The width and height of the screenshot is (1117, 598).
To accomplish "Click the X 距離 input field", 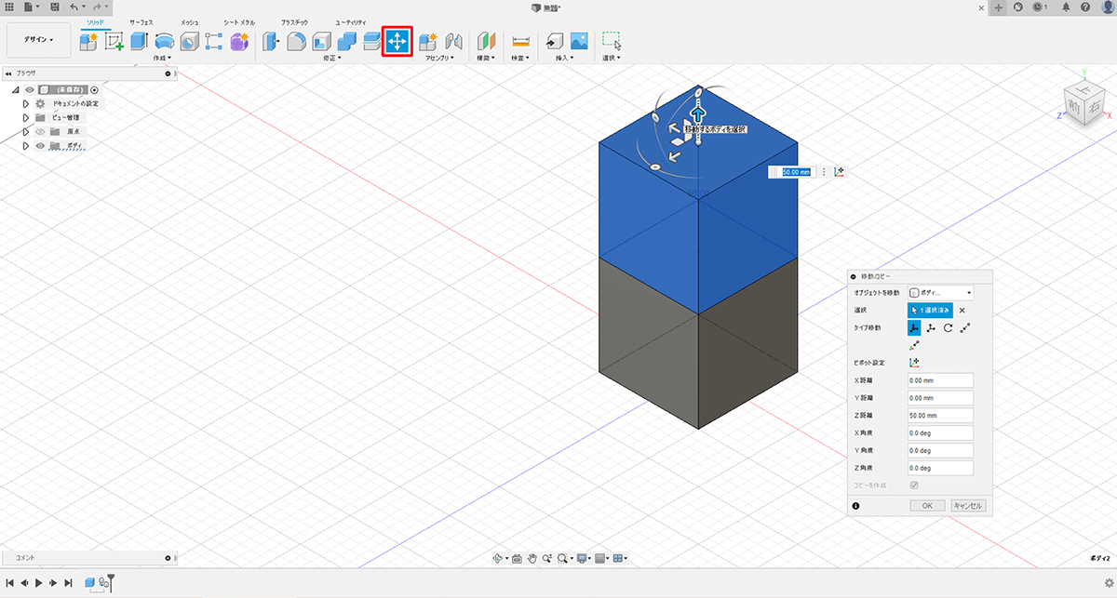I will (940, 380).
